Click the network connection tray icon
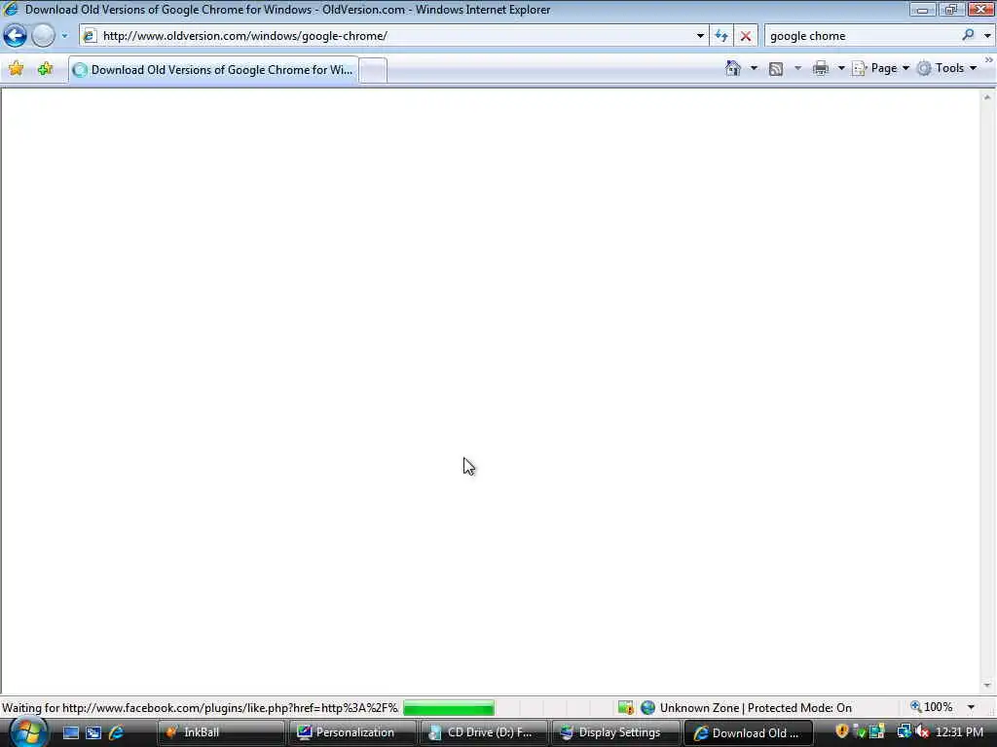Screen dimensions: 997x747 point(904,731)
